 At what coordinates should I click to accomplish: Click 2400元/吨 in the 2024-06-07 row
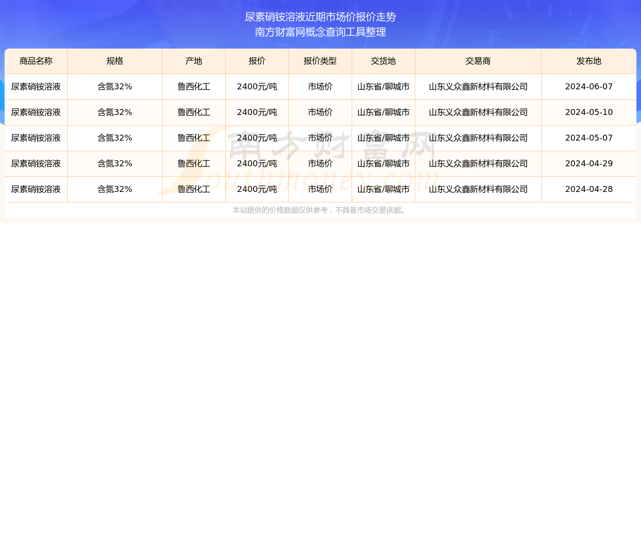click(257, 87)
